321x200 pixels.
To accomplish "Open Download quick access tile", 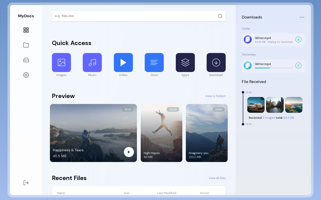I will tap(216, 62).
